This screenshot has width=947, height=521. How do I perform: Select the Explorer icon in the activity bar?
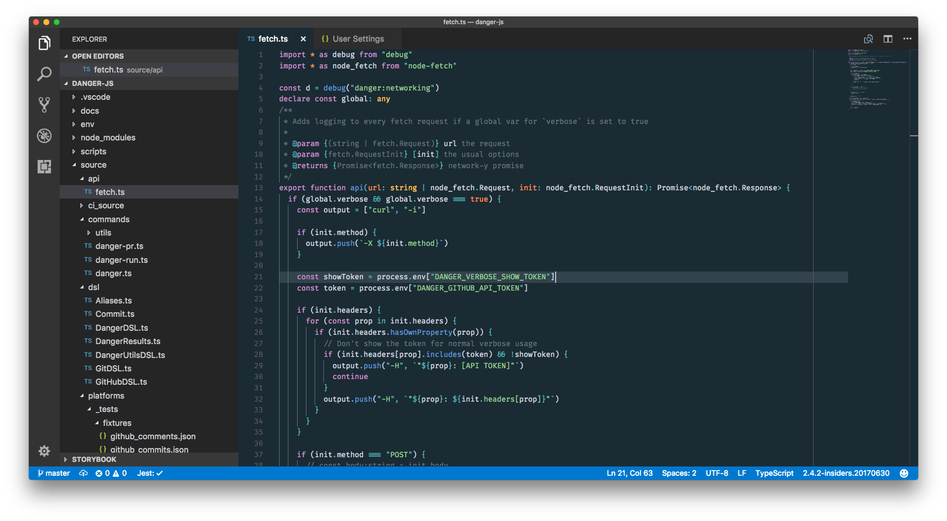pos(44,43)
